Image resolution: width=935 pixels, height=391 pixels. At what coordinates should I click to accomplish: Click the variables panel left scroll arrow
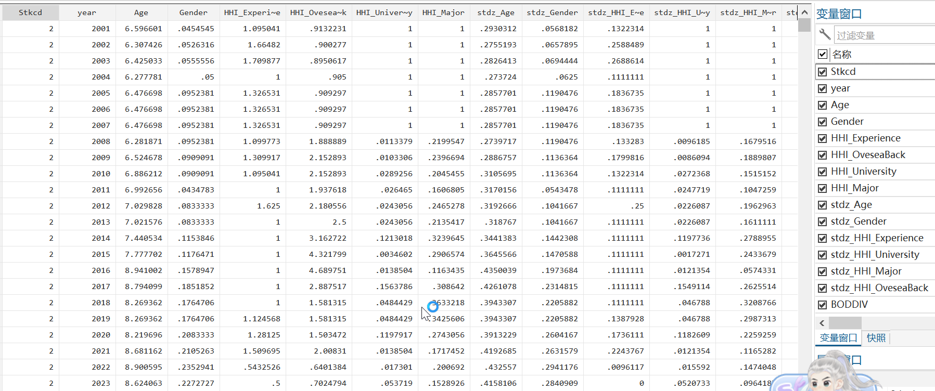[822, 323]
